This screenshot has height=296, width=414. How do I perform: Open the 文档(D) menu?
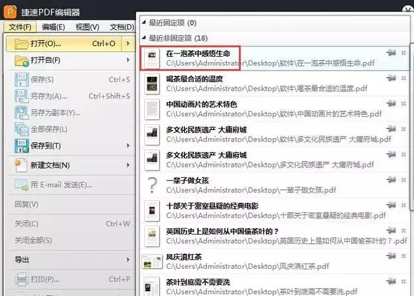click(122, 27)
